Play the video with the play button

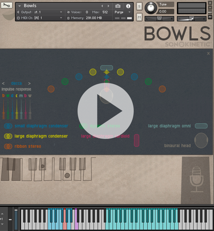click(106, 111)
